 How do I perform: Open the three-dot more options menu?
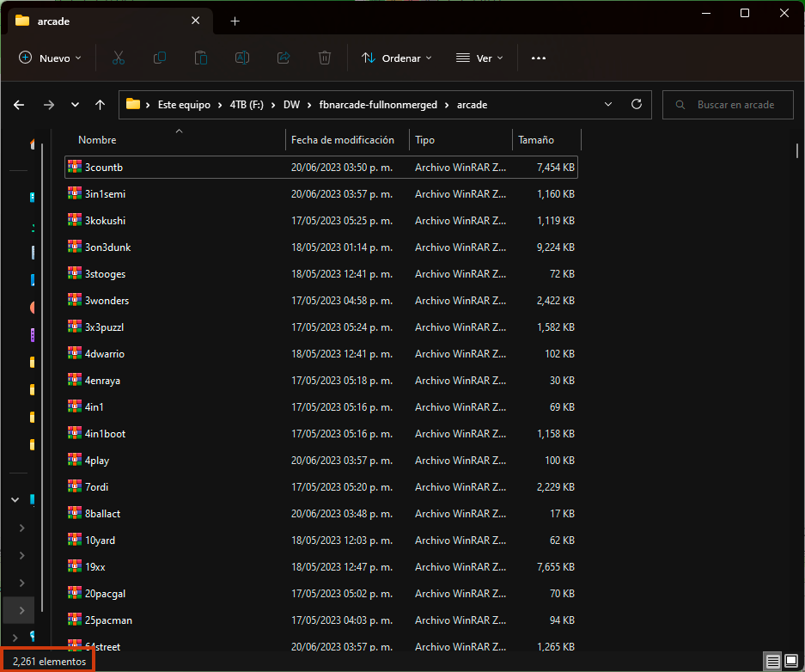(539, 58)
